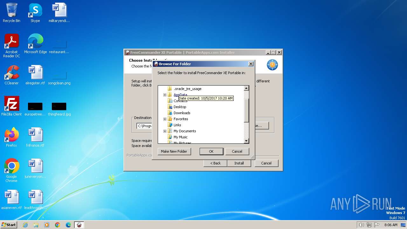Open Internet Explorer in taskbar
Viewport: 407px width, 229px height.
(x=25, y=225)
